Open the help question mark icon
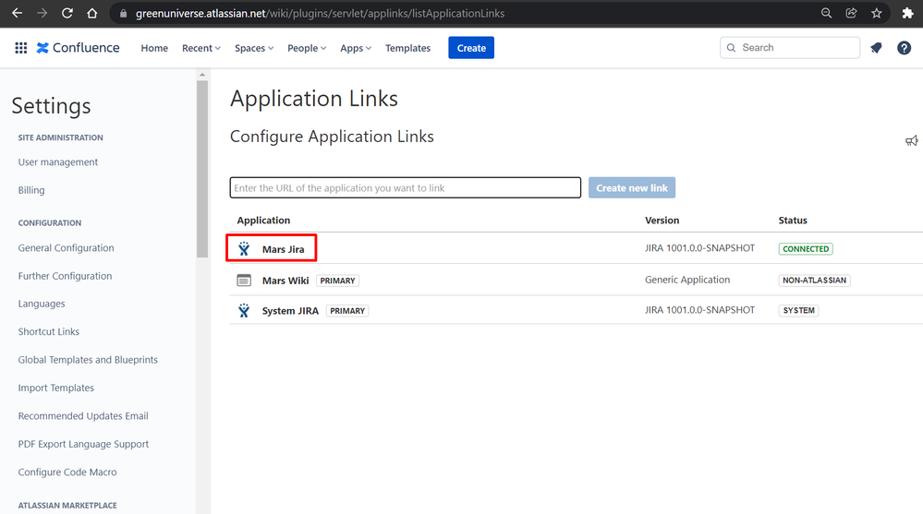The width and height of the screenshot is (923, 514). coord(905,48)
